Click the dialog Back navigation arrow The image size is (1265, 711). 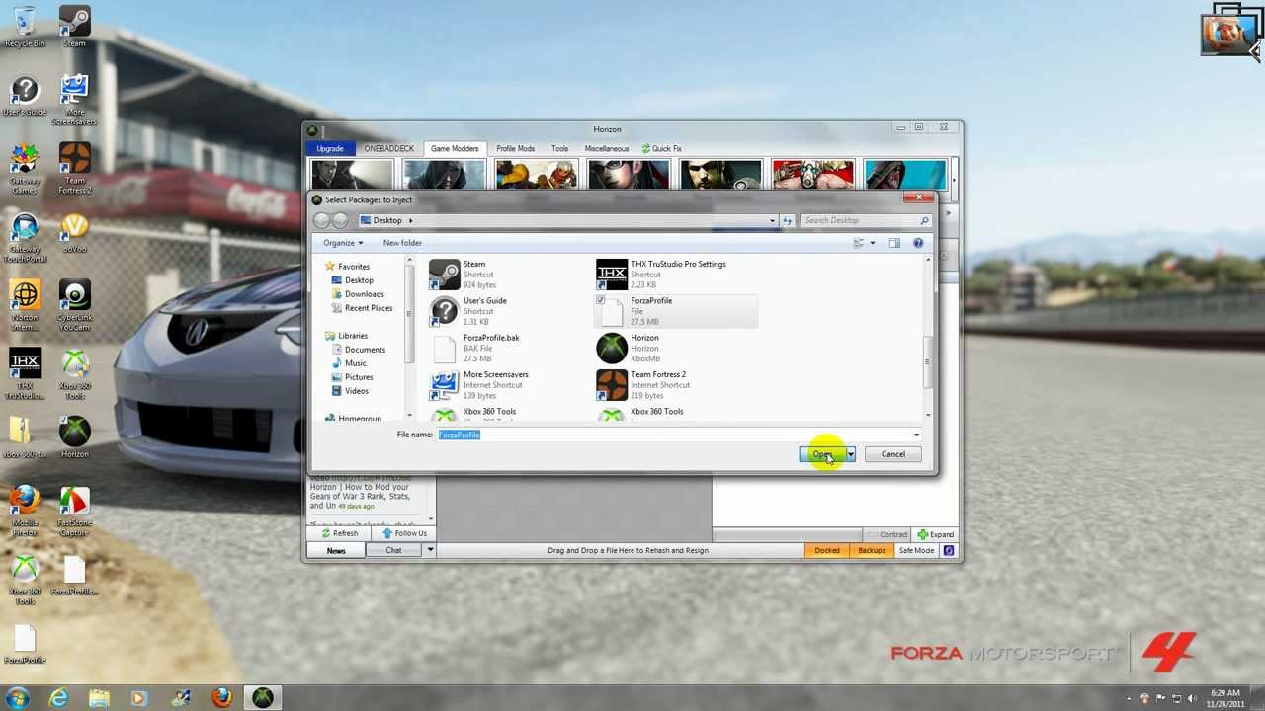coord(322,220)
